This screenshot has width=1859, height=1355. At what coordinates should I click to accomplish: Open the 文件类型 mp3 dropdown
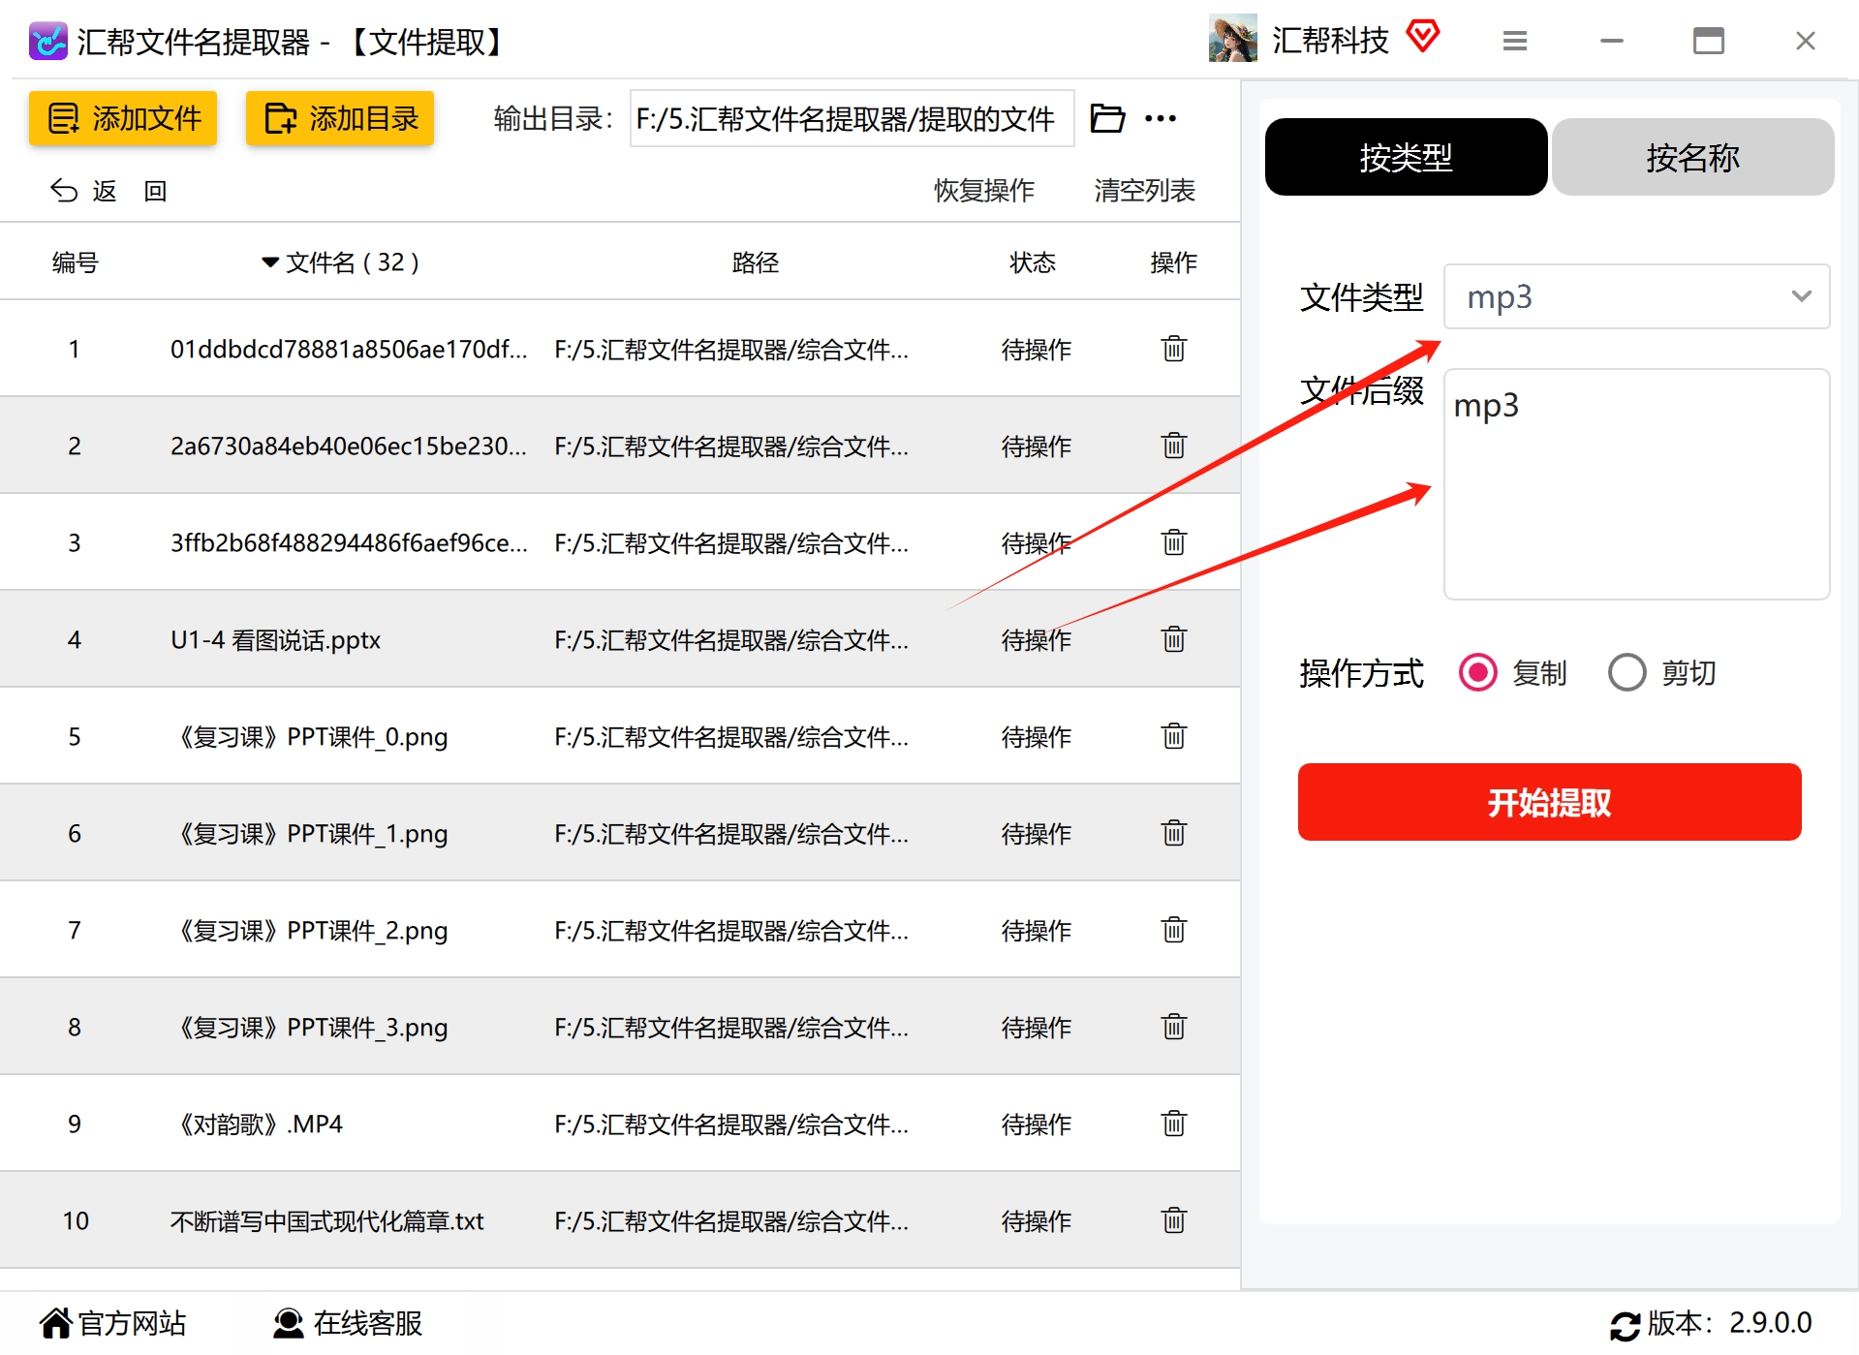pyautogui.click(x=1635, y=296)
